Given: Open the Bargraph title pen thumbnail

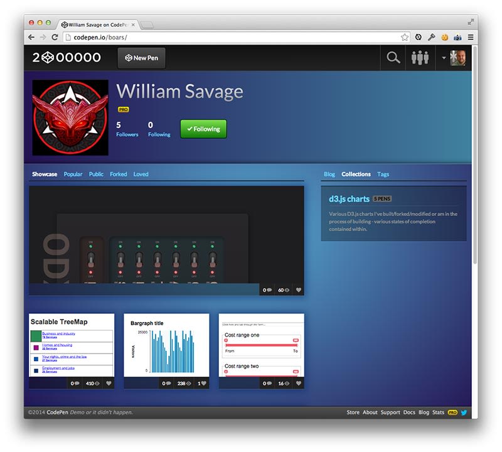Looking at the screenshot, I should 166,345.
